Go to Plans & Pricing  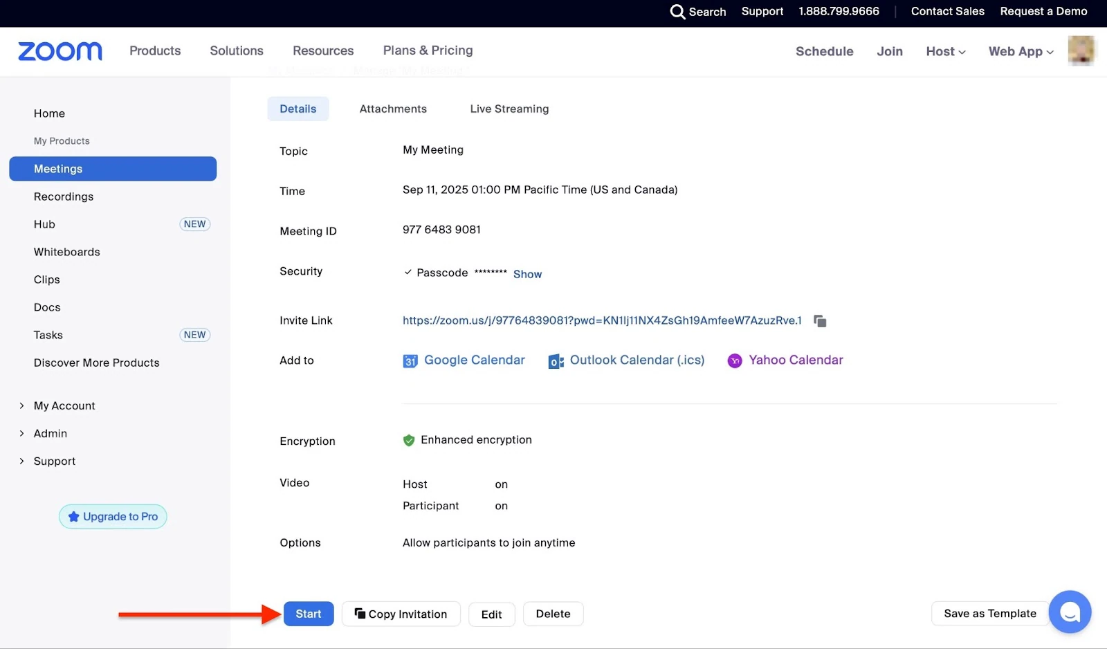(x=428, y=51)
